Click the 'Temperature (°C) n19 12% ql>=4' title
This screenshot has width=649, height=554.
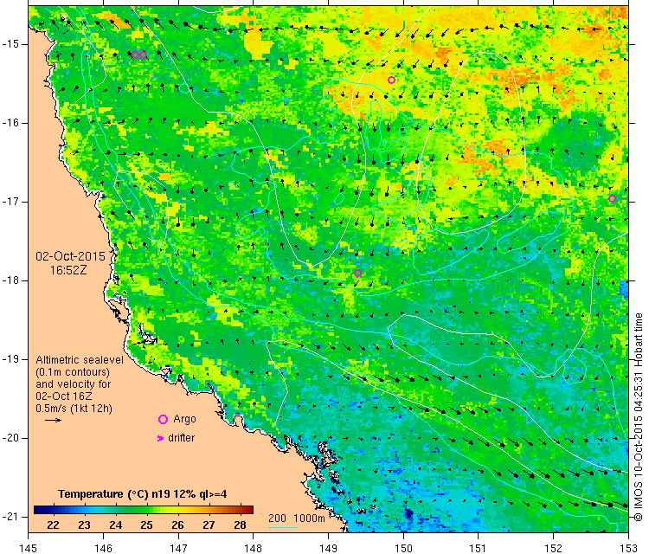(143, 494)
